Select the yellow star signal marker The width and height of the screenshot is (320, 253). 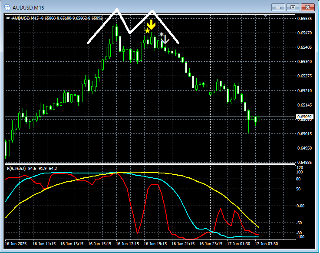click(x=147, y=31)
